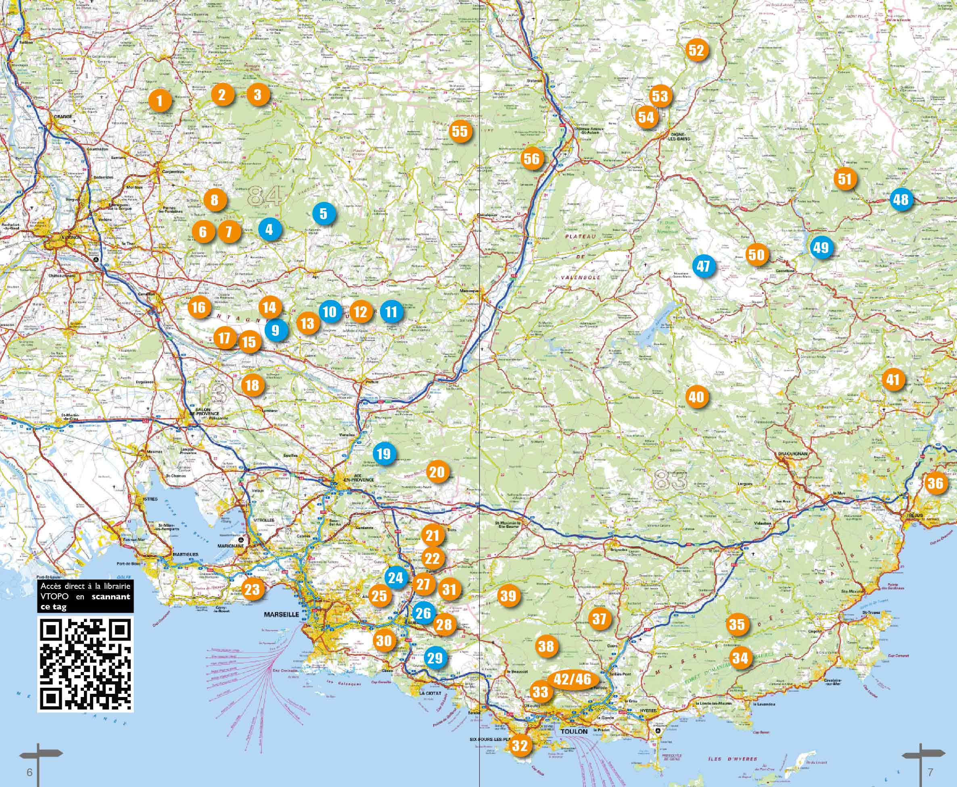957x787 pixels.
Task: Select blue marker number 9
Action: (276, 330)
